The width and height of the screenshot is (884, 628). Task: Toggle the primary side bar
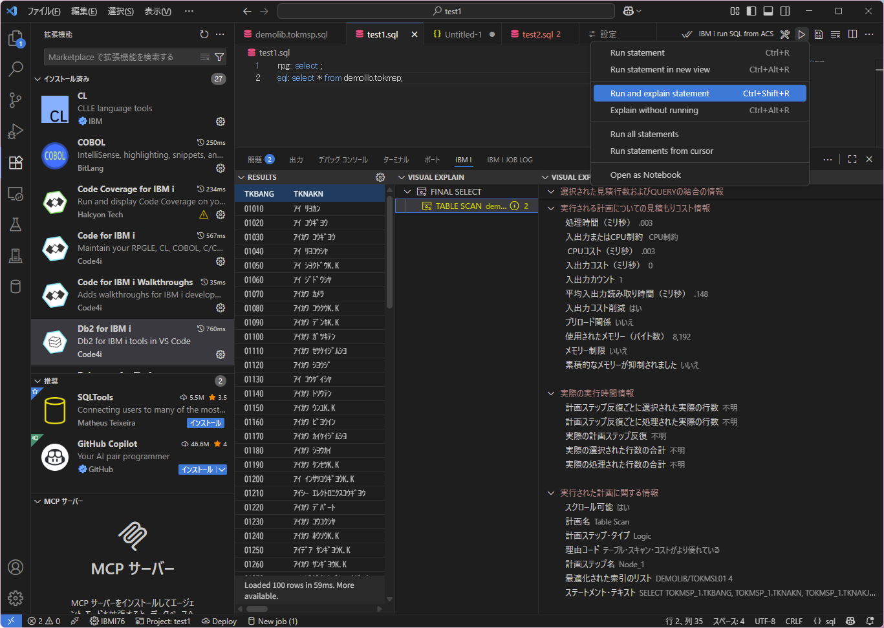pyautogui.click(x=751, y=11)
